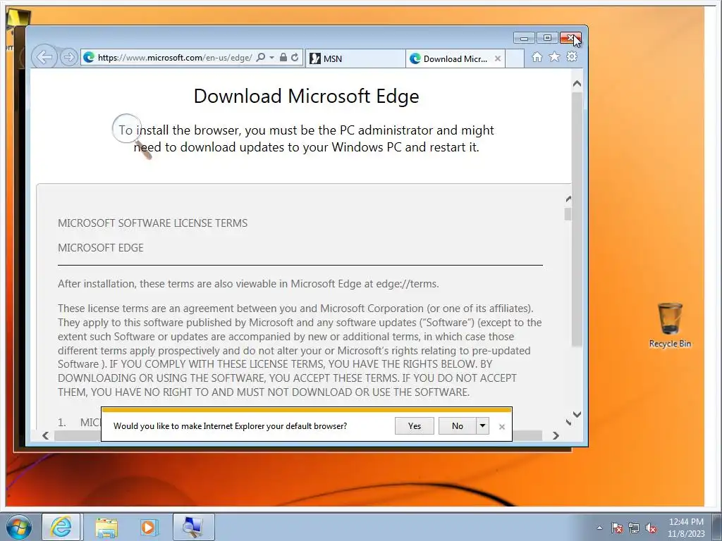Click the page vertical scrollbar thumb
The width and height of the screenshot is (722, 541).
pos(577,219)
